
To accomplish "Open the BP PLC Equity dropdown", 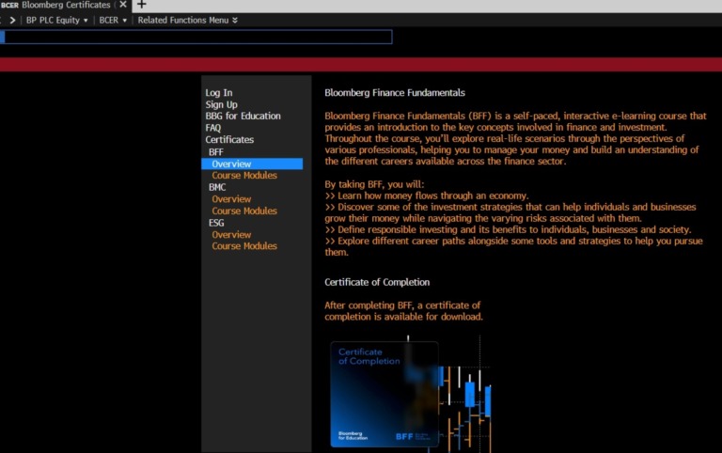I will coord(56,20).
